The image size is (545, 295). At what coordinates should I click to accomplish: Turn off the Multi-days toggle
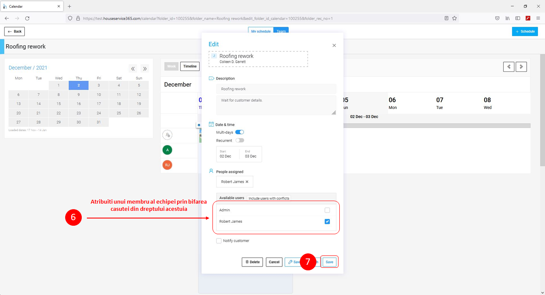(239, 132)
